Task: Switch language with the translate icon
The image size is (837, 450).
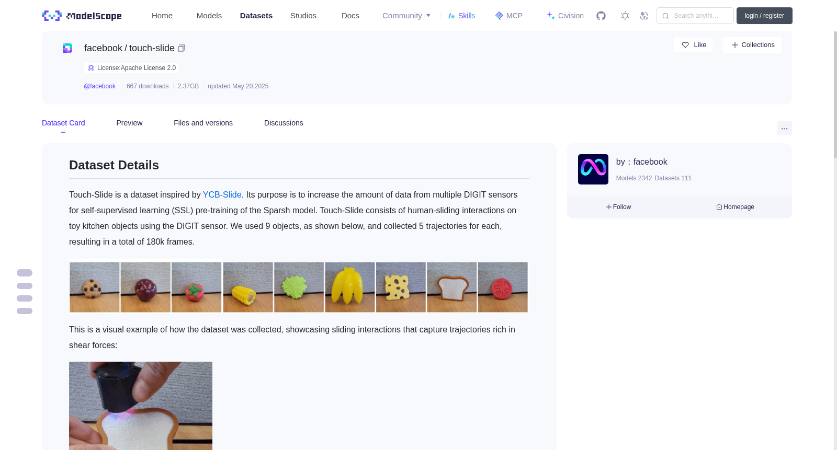Action: [644, 16]
